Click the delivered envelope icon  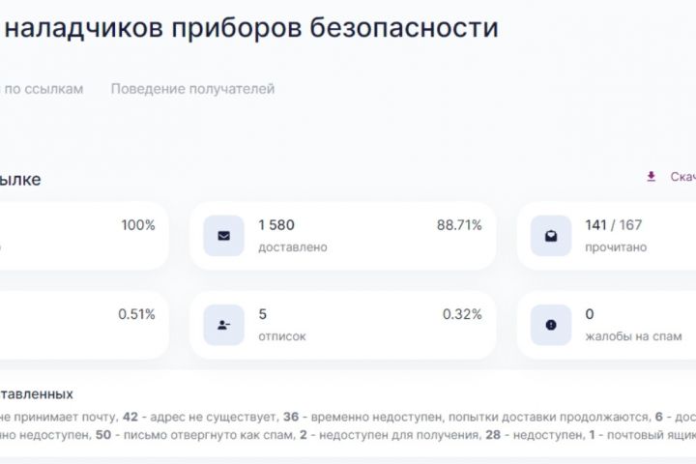click(x=223, y=236)
